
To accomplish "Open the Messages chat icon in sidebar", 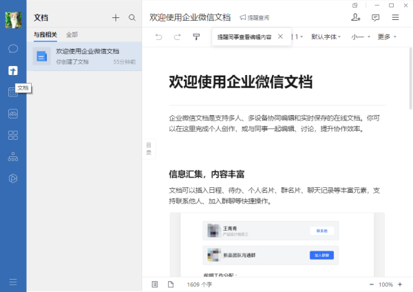I will 13,49.
